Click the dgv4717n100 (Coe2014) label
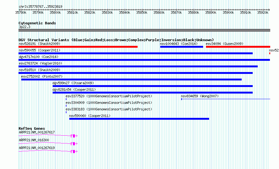The image size is (279, 169). [39, 57]
